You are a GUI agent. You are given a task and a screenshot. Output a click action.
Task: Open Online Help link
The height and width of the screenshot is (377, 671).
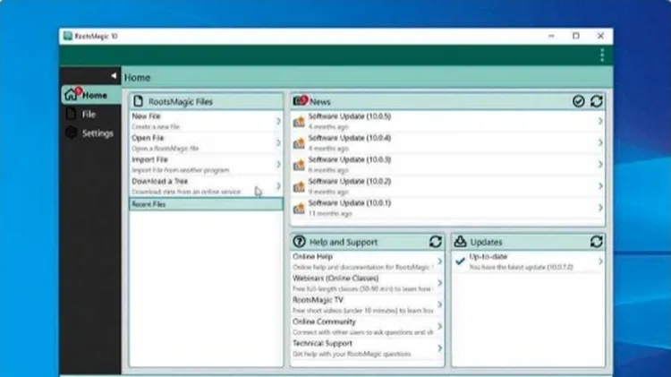[367, 261]
